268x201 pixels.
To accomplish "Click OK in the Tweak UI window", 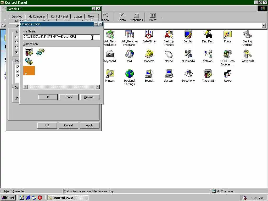I will point(47,125).
